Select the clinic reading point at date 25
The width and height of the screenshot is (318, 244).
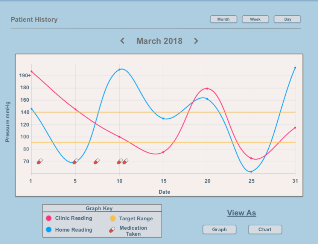251,158
